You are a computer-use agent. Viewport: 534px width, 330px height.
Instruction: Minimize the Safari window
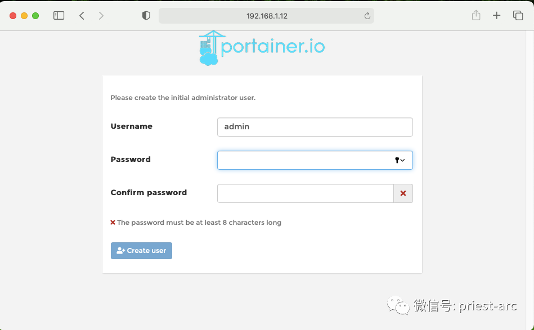tap(24, 16)
